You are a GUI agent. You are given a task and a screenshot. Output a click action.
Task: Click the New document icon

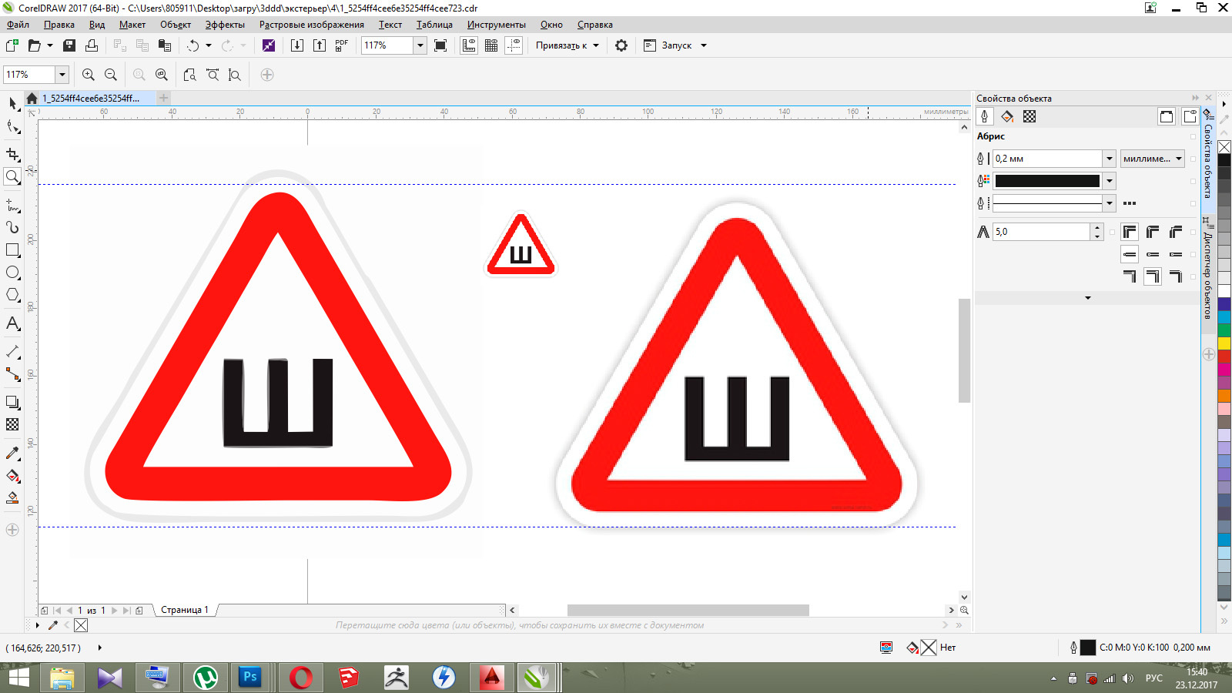tap(12, 45)
